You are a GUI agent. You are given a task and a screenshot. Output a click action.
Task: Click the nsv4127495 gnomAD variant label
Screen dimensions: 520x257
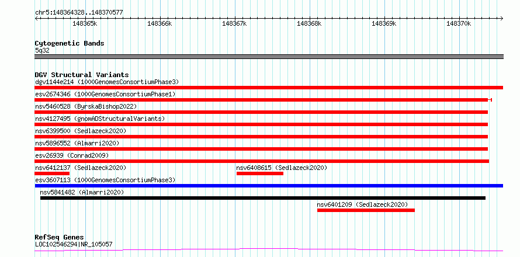point(100,119)
